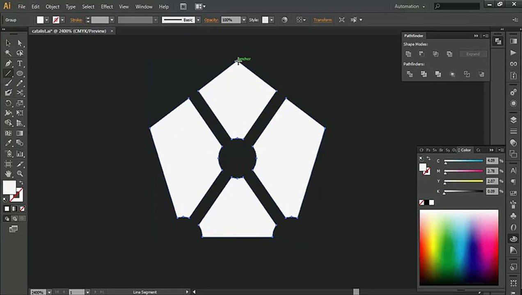This screenshot has height=295, width=522.
Task: Select the Rotate tool
Action: pos(8,103)
